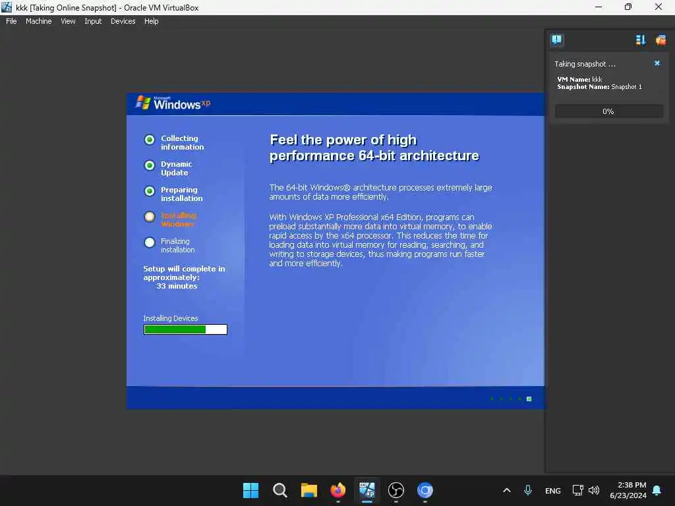Click the green square setup activity indicator

529,399
